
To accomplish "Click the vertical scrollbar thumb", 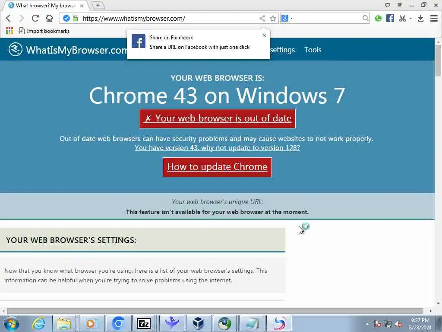I will point(438,60).
